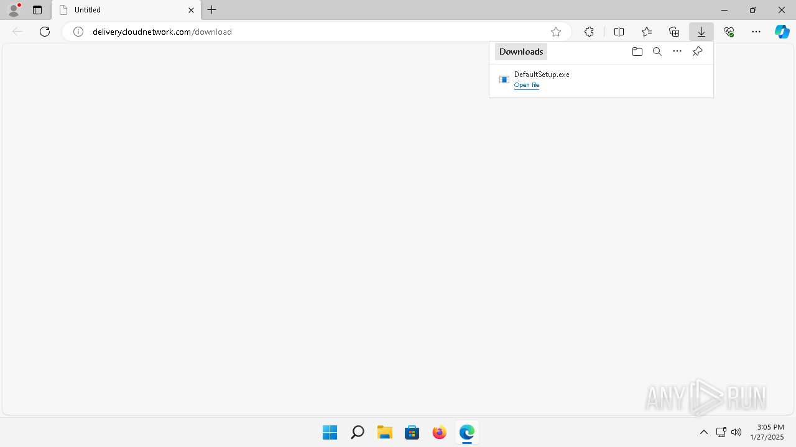
Task: View site information icon
Action: click(x=78, y=32)
